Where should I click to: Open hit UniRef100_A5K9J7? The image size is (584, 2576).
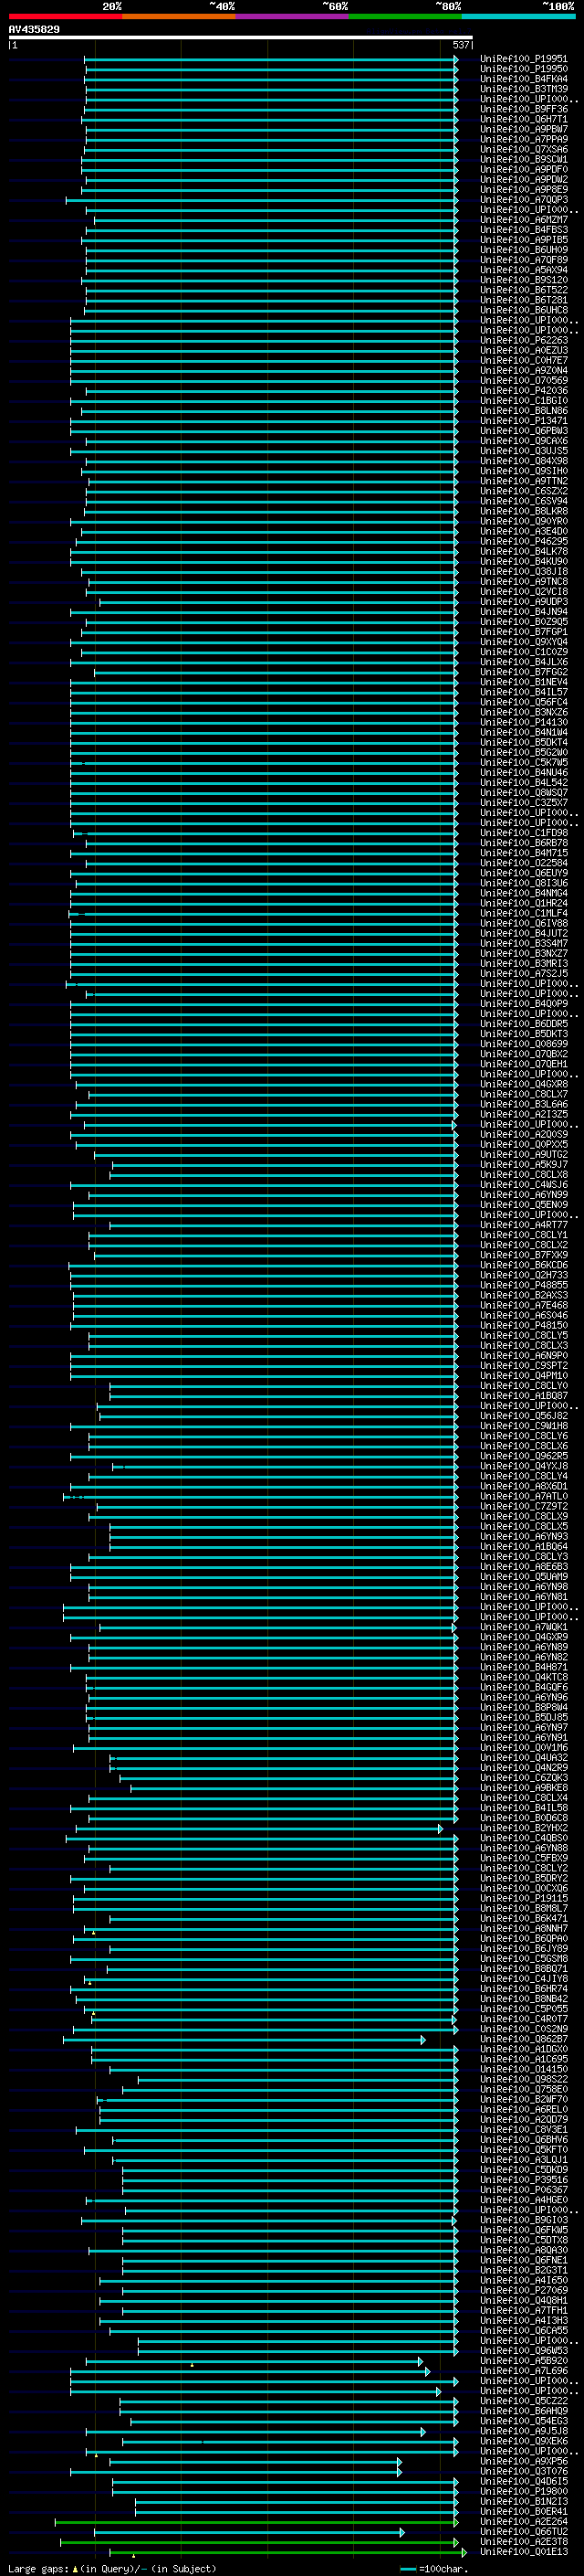523,1165
